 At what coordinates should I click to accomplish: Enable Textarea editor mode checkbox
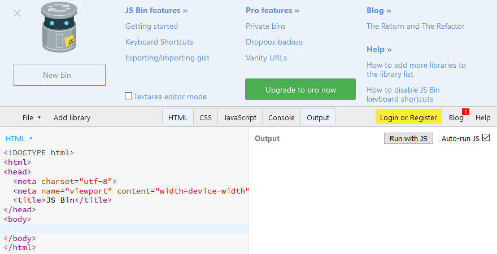point(128,96)
